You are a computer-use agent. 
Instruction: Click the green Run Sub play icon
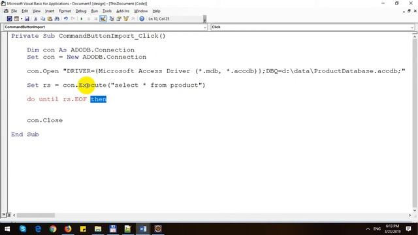pos(81,19)
